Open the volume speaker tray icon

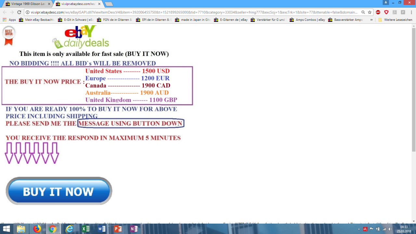tap(390, 229)
